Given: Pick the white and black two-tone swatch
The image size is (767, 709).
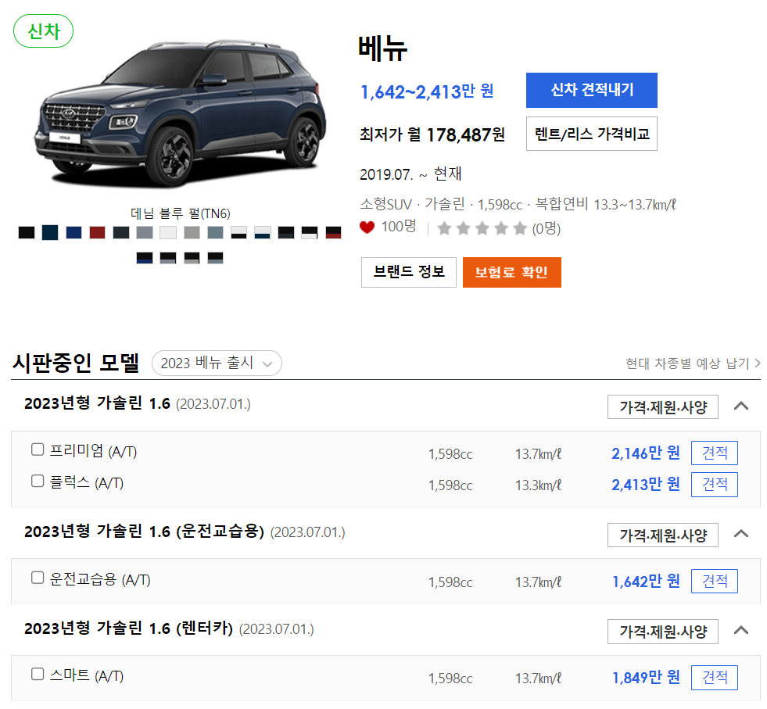Looking at the screenshot, I should pos(238,233).
